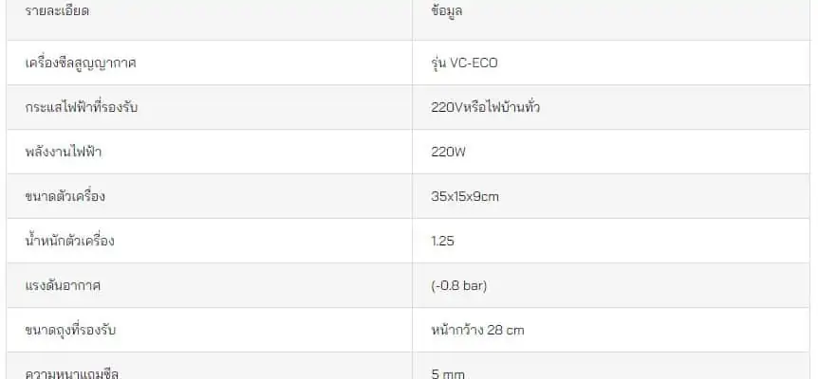Click the 1.25 weight value
This screenshot has width=818, height=379.
[442, 241]
